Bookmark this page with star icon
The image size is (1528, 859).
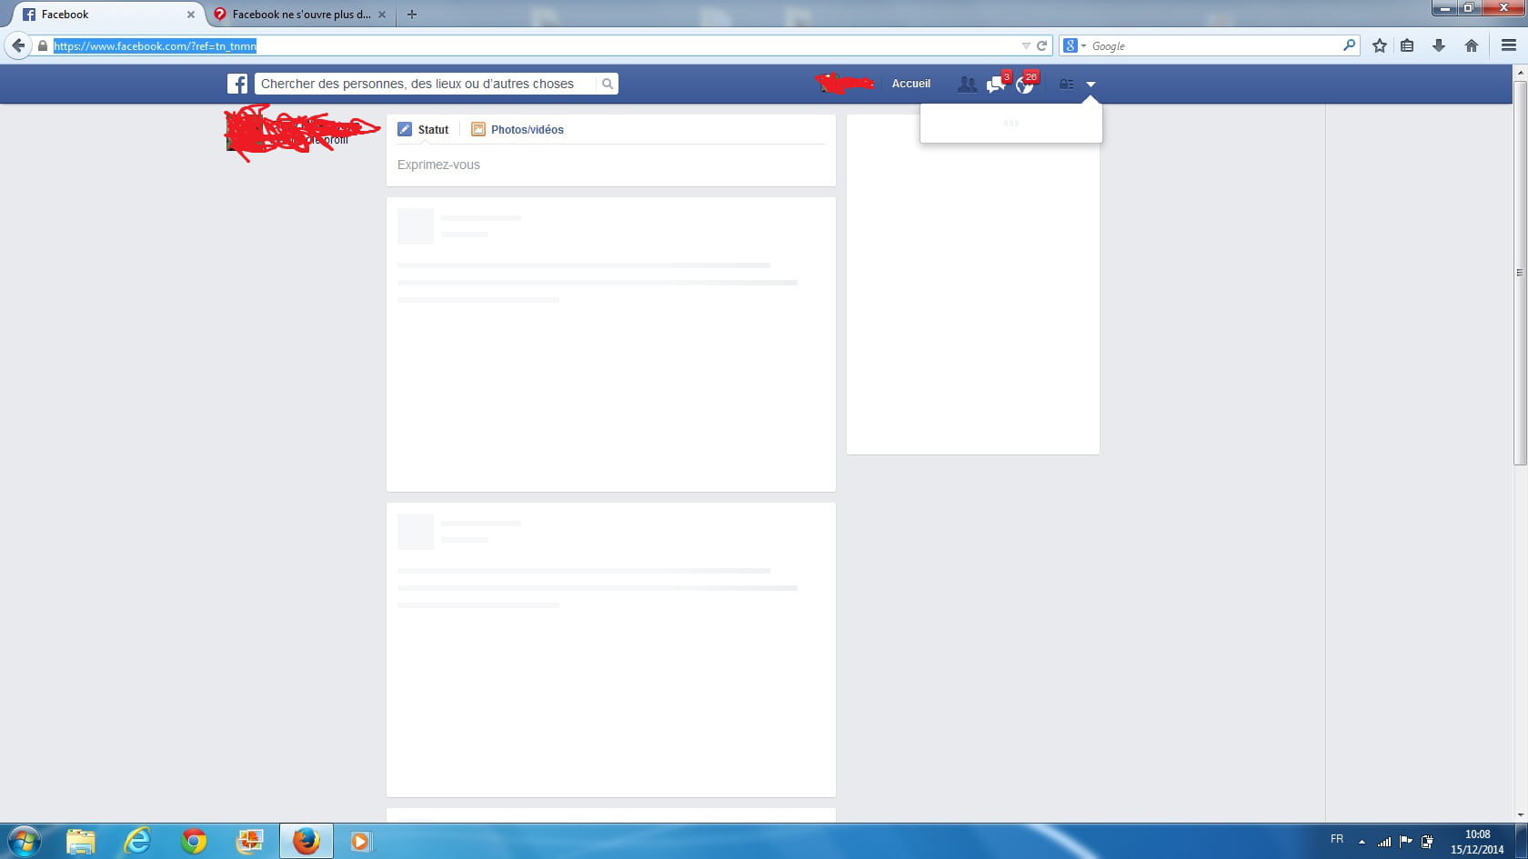pos(1380,45)
